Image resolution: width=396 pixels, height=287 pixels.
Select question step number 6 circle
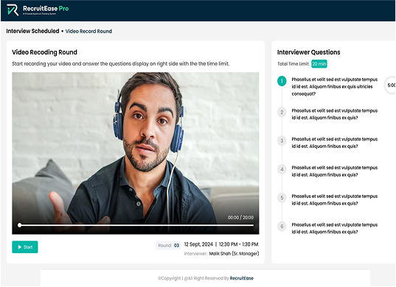[x=282, y=226]
